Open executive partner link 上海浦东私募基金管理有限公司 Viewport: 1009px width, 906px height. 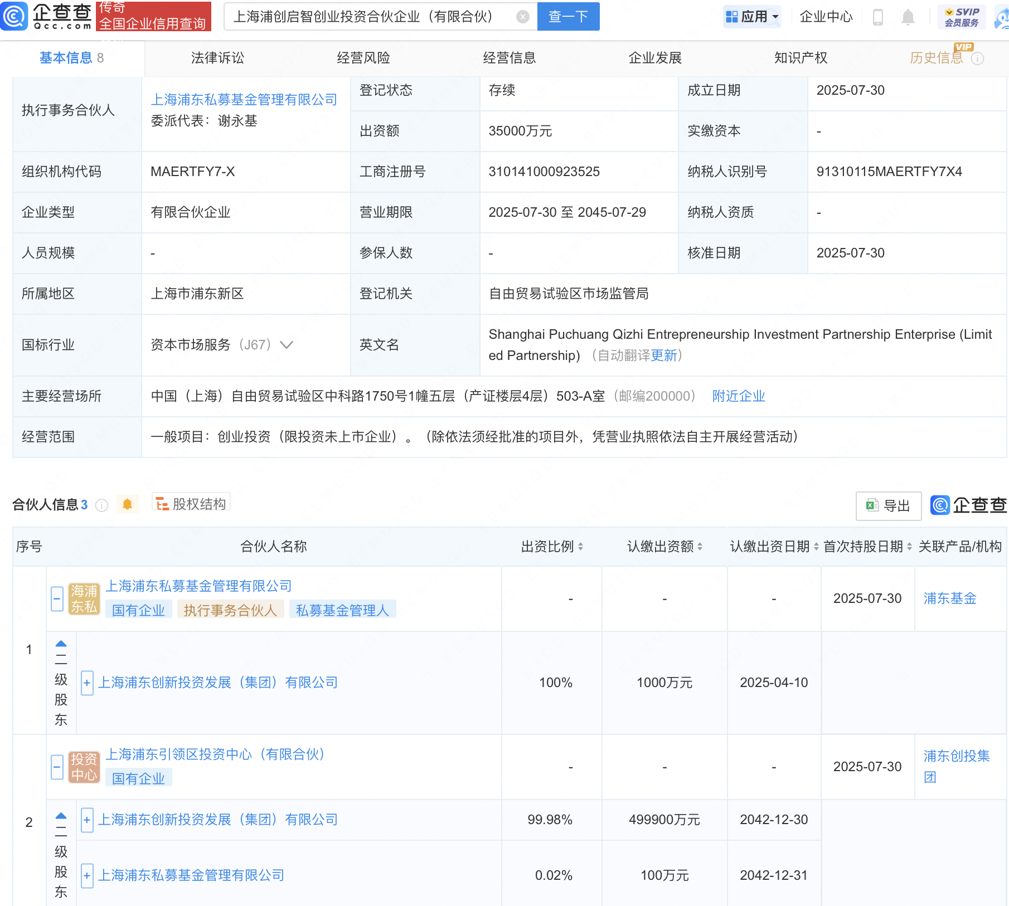point(244,100)
